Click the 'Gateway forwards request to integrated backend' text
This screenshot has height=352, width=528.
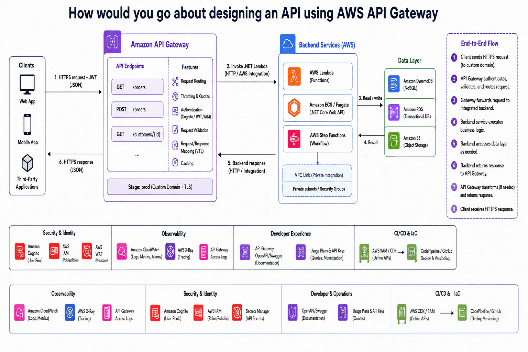[x=485, y=104]
